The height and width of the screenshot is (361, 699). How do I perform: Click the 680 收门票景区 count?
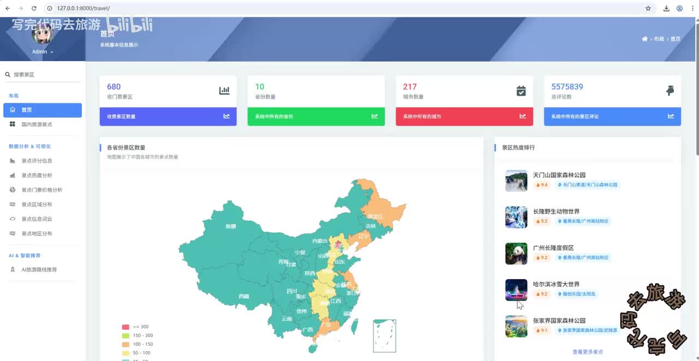[114, 87]
